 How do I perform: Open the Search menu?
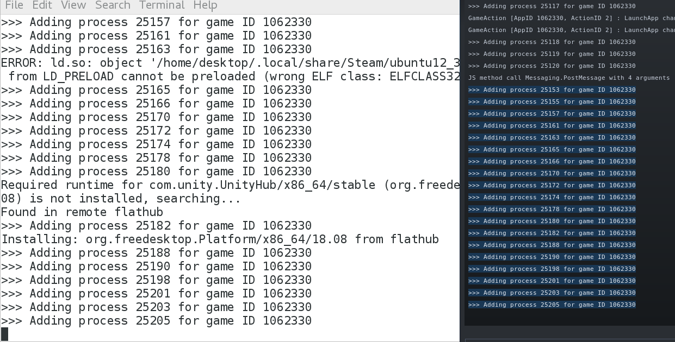click(x=112, y=5)
